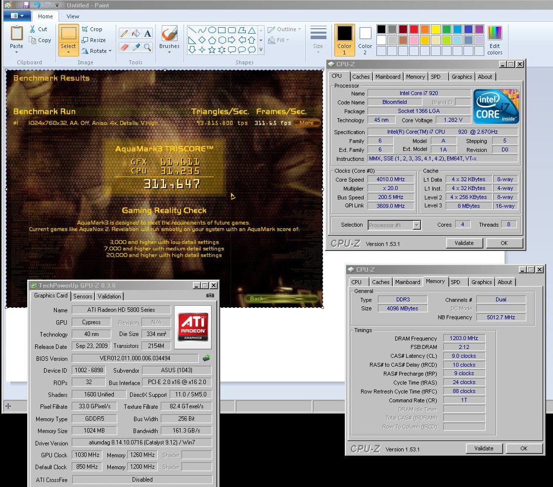This screenshot has width=553, height=487.
Task: Select the Pencil tool
Action: [124, 34]
